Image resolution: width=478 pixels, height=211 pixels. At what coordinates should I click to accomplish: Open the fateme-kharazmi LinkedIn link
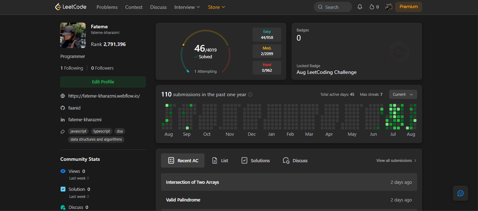tap(85, 120)
